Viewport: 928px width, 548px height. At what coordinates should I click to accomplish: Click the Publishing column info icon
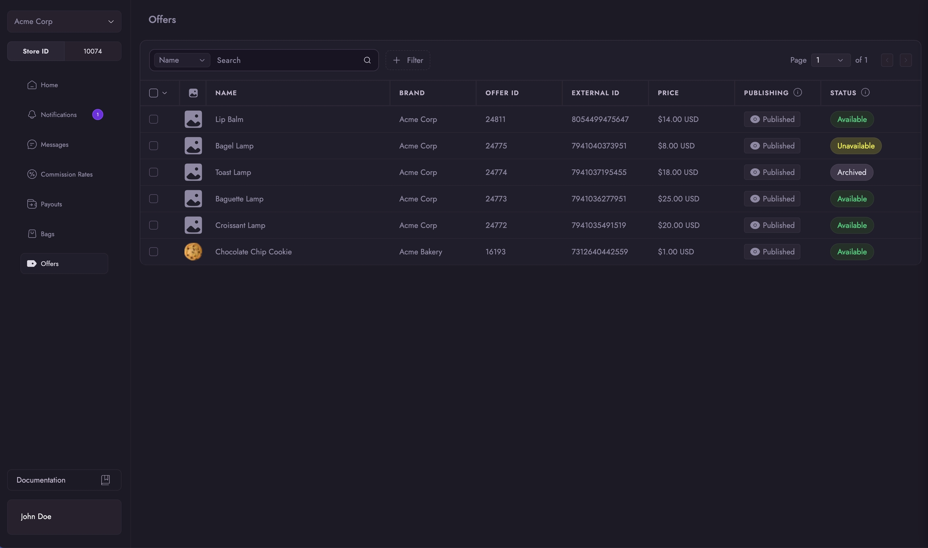click(797, 93)
